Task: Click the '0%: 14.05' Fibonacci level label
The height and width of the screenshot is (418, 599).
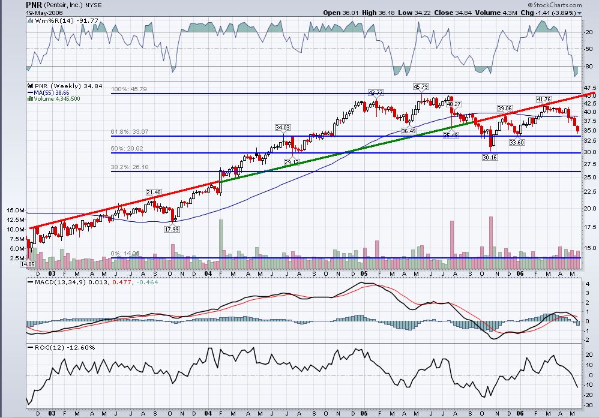Action: 125,254
